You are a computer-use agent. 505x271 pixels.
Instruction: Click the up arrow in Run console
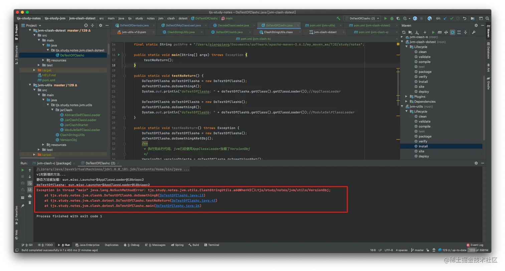[x=30, y=170]
